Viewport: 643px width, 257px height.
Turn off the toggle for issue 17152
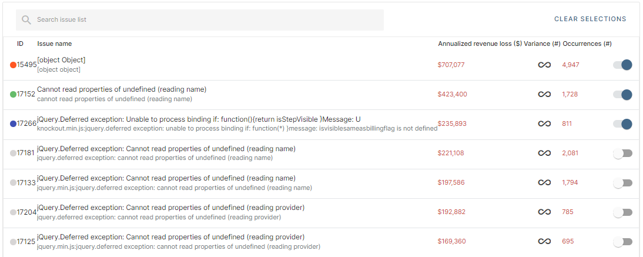tap(622, 95)
